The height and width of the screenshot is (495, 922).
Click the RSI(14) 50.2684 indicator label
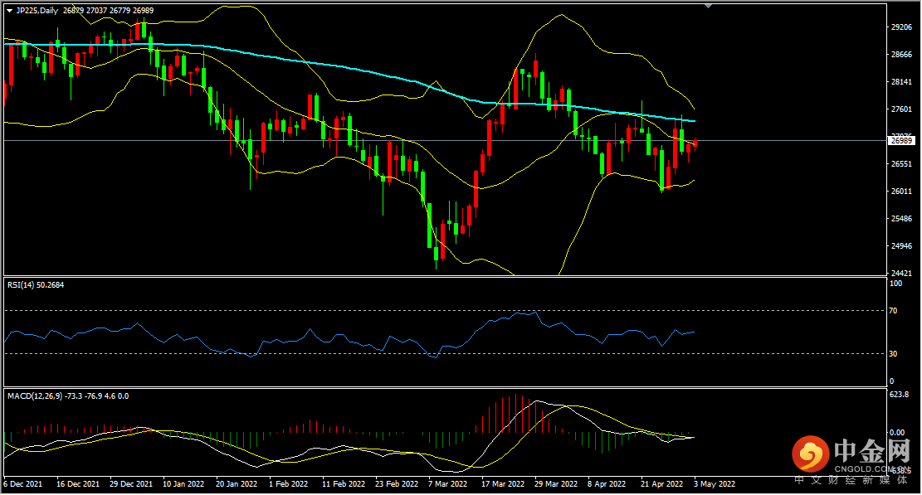pyautogui.click(x=36, y=284)
